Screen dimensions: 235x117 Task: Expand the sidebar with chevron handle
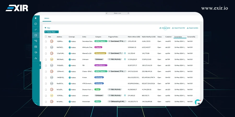point(40,65)
